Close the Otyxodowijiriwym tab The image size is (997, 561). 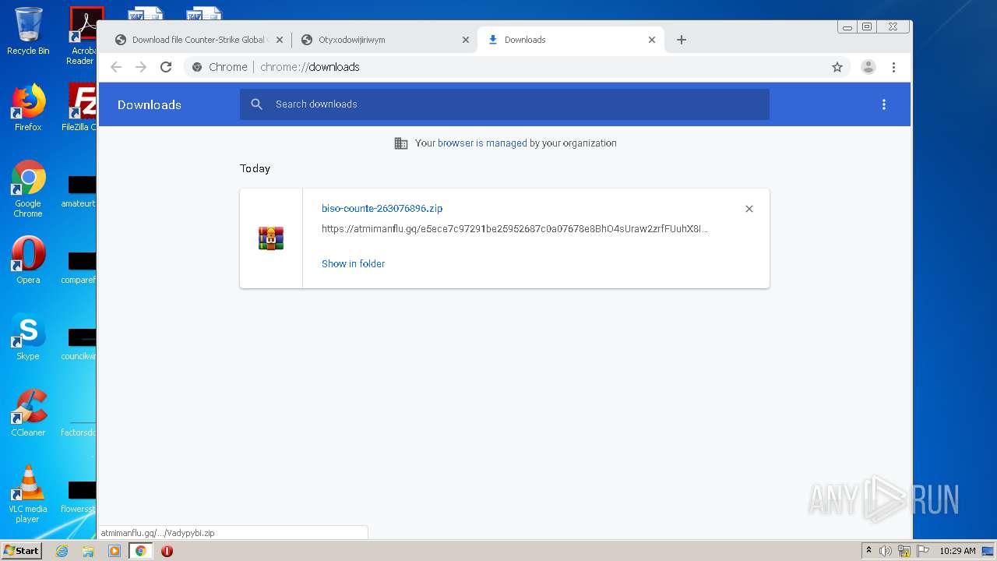(466, 40)
